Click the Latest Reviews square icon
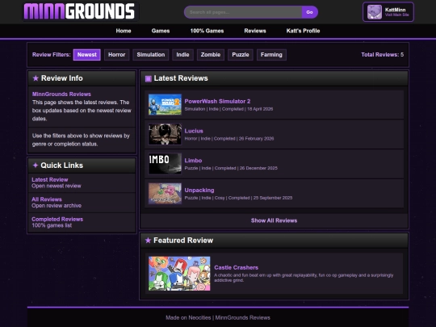This screenshot has width=436, height=327. pyautogui.click(x=149, y=78)
